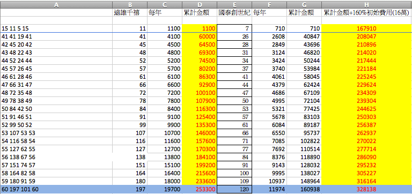Click the yellow cell with value 233600

tap(200, 181)
